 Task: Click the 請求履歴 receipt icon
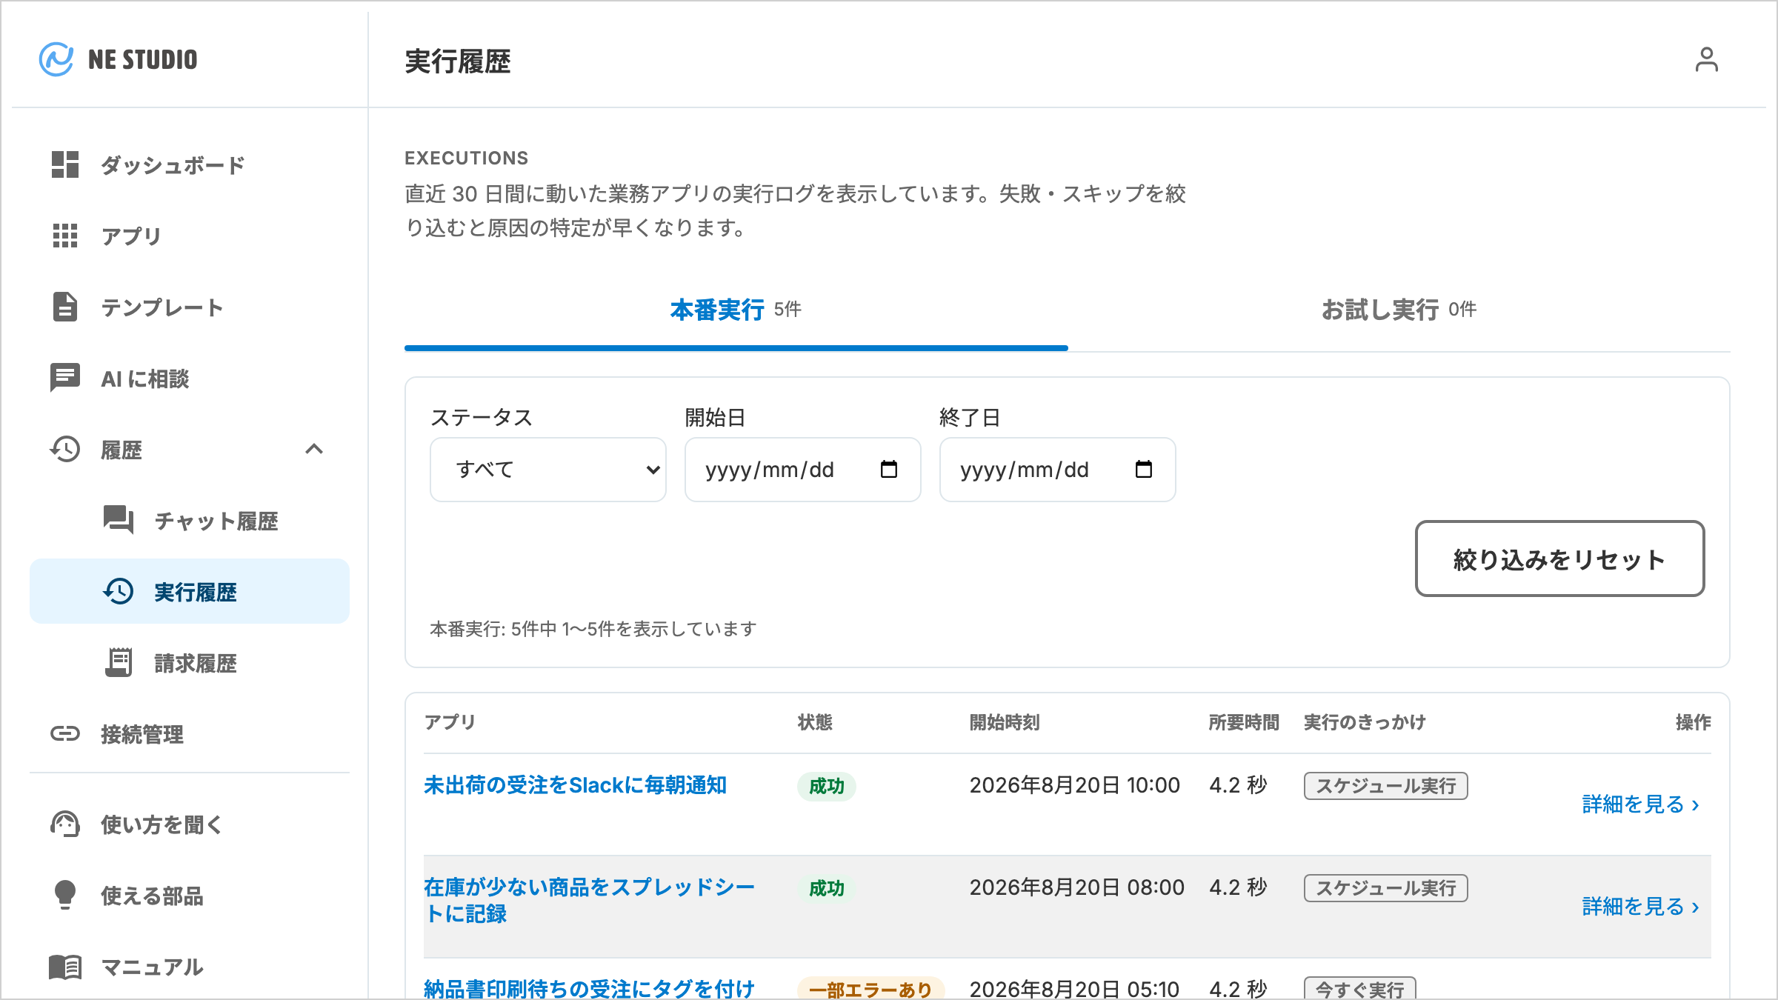pyautogui.click(x=119, y=662)
